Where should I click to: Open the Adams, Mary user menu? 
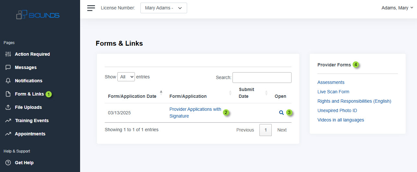click(x=397, y=8)
